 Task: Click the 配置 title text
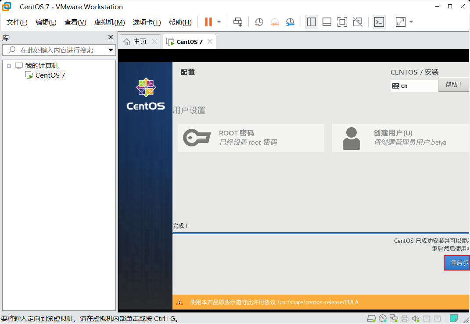[188, 72]
